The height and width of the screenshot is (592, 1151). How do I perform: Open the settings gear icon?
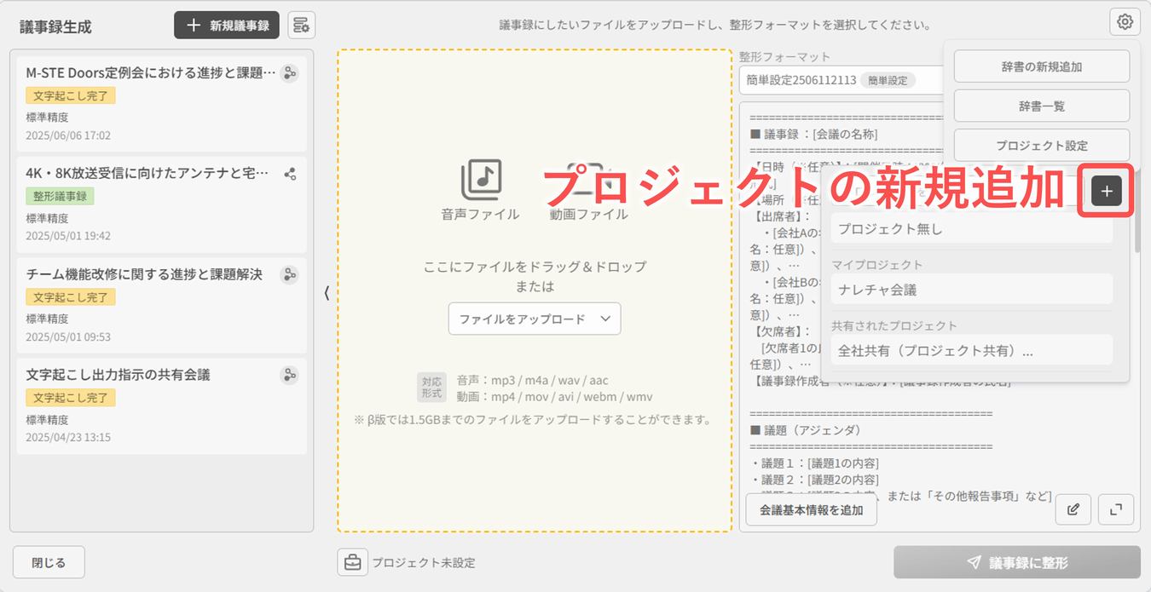[1124, 21]
